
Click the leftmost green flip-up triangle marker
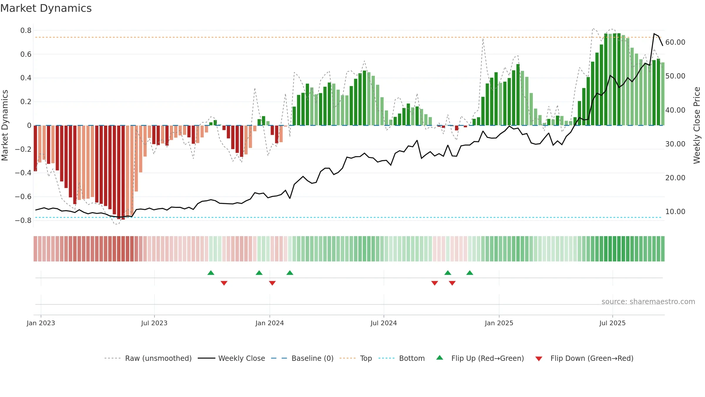211,273
